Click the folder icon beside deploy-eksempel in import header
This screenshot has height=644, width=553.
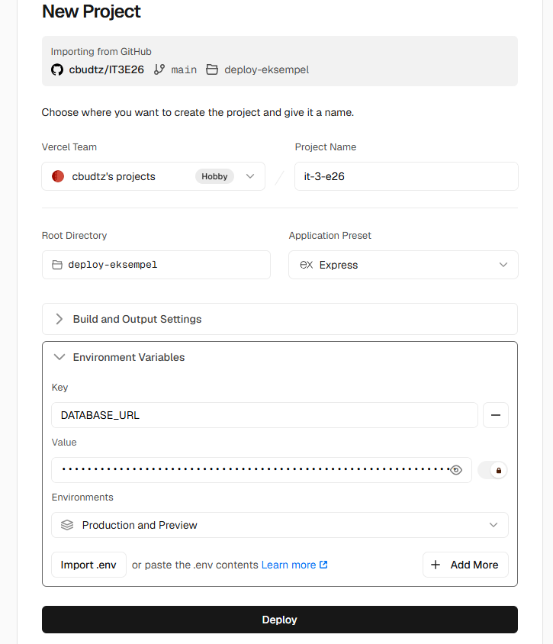[x=212, y=69]
